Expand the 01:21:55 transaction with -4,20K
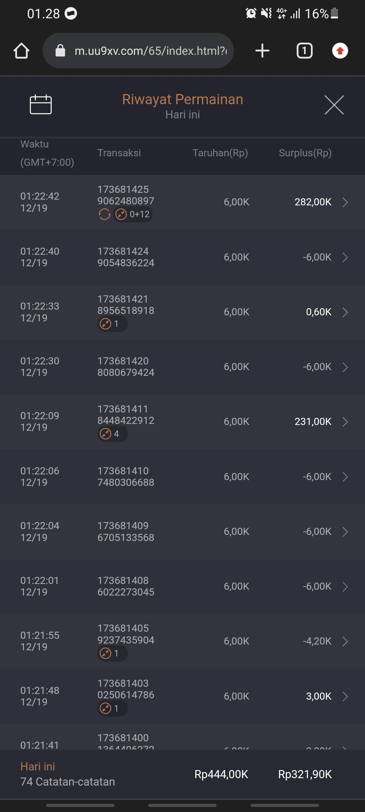 tap(345, 641)
